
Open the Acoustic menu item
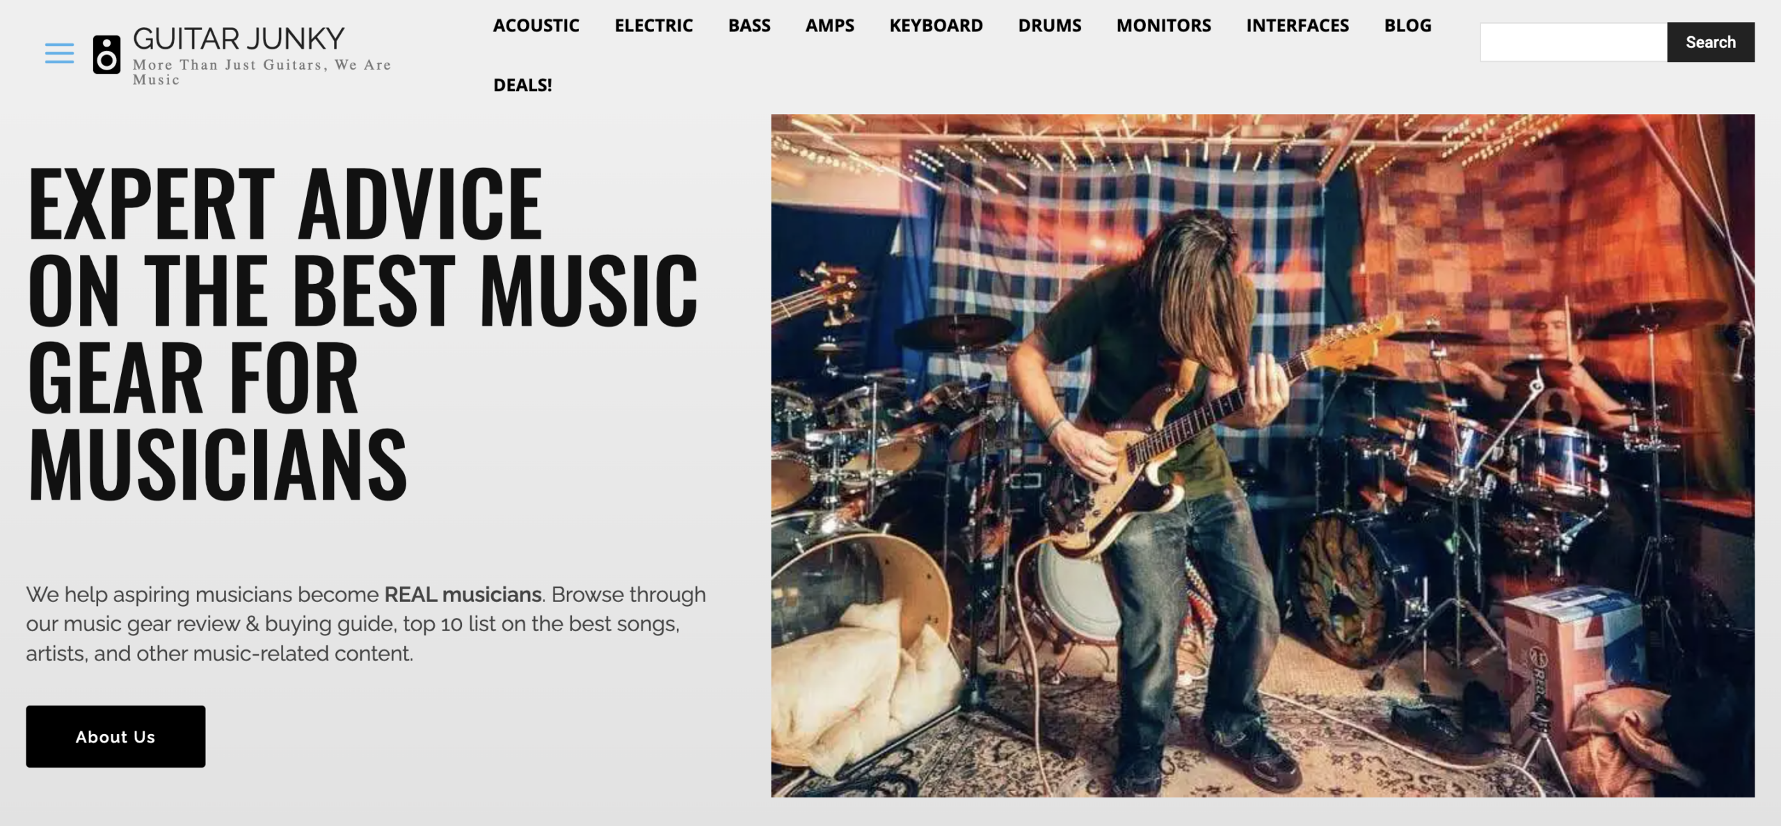(x=536, y=26)
